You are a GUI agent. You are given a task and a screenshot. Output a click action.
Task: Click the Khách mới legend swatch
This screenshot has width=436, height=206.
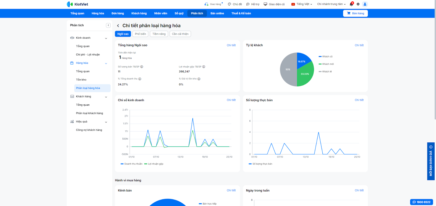pos(320,64)
